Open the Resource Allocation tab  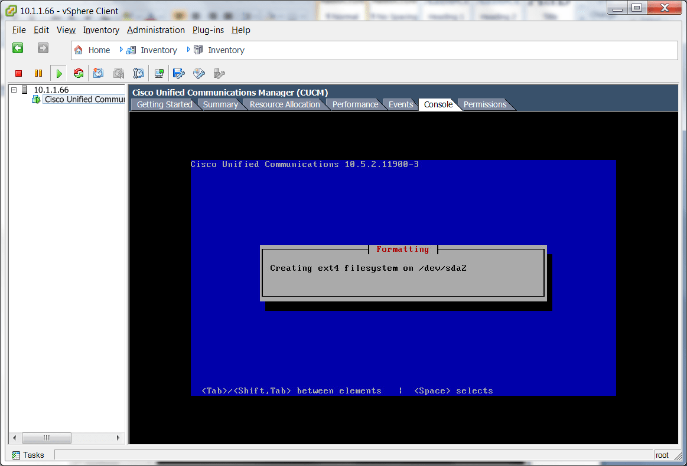coord(285,104)
